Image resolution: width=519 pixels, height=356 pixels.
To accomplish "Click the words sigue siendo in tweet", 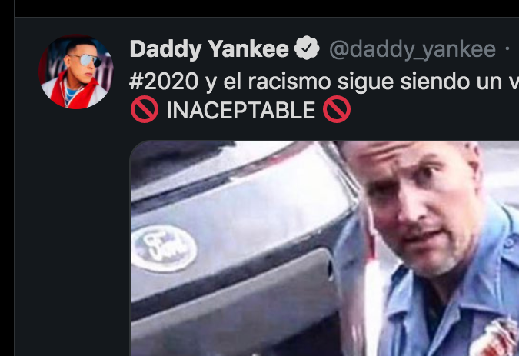I will point(404,82).
